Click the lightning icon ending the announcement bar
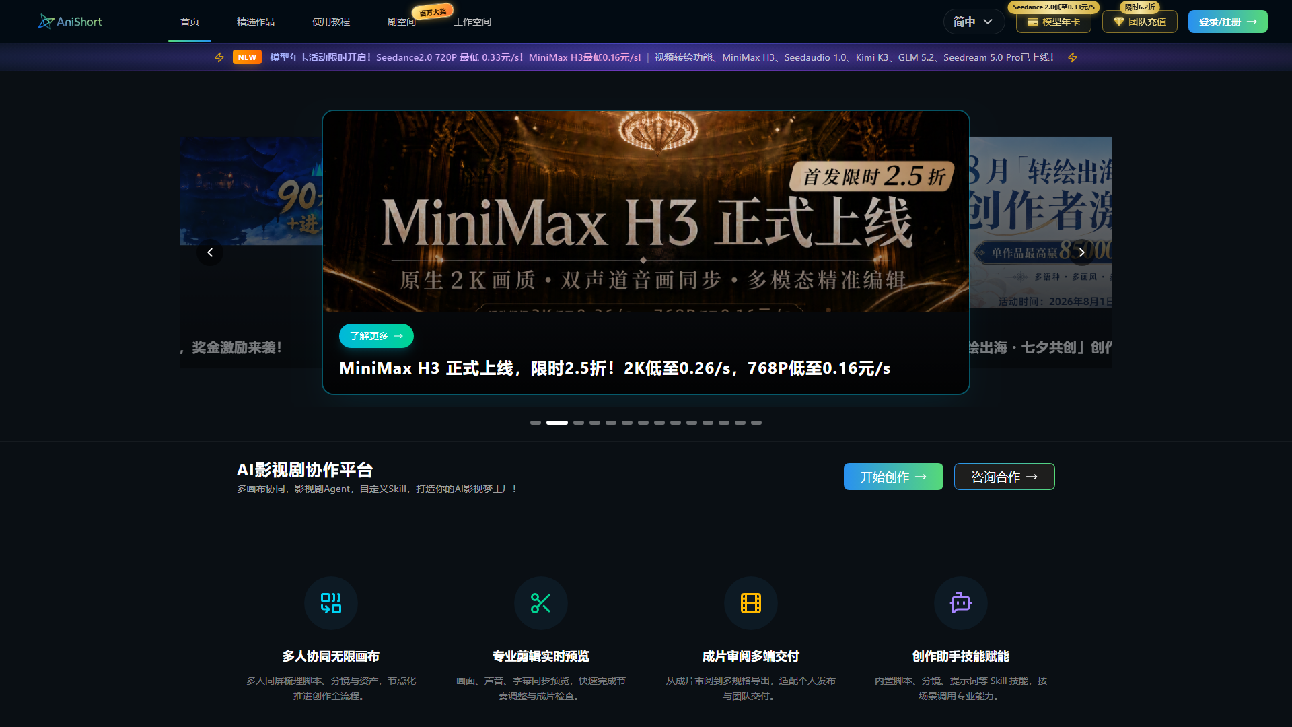Screen dimensions: 1292x727 [1073, 57]
